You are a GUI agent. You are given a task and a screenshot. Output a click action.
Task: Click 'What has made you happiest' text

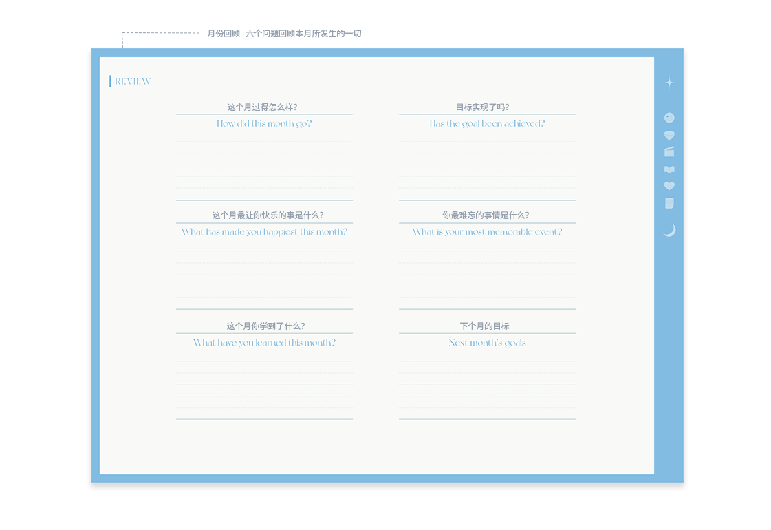click(x=239, y=232)
